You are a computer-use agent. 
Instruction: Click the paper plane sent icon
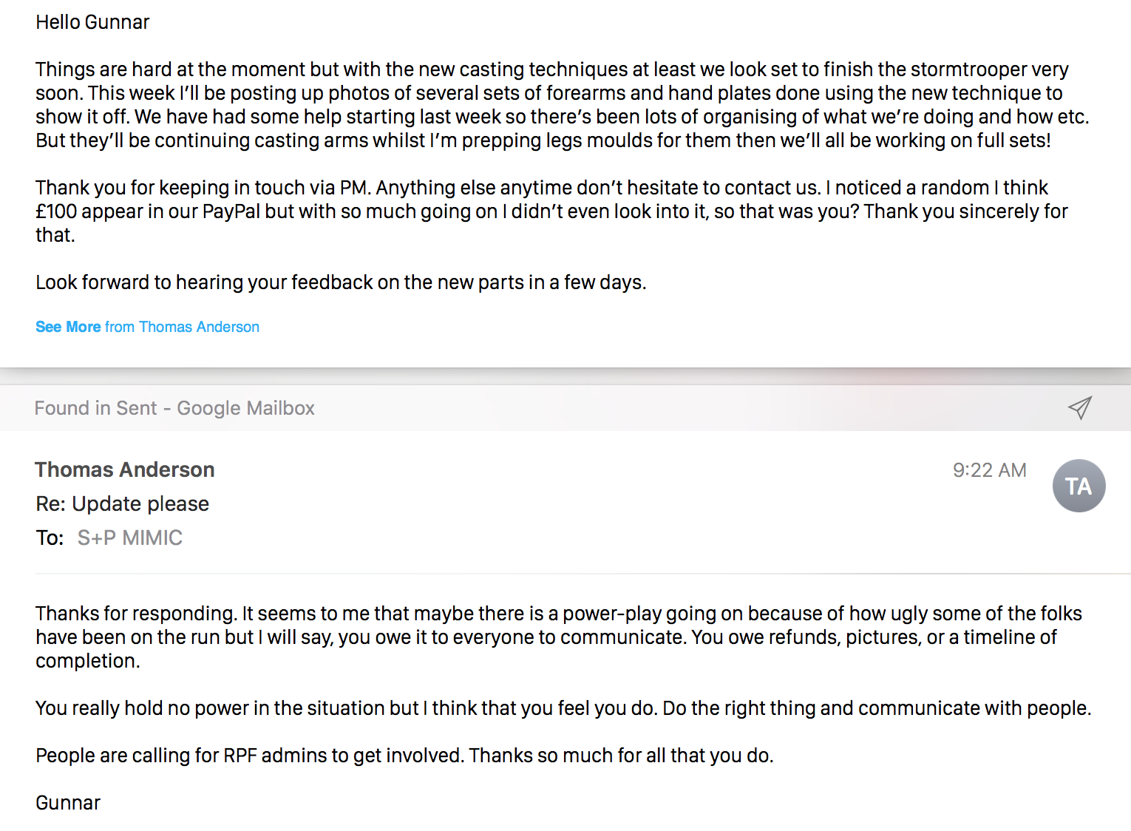1079,407
